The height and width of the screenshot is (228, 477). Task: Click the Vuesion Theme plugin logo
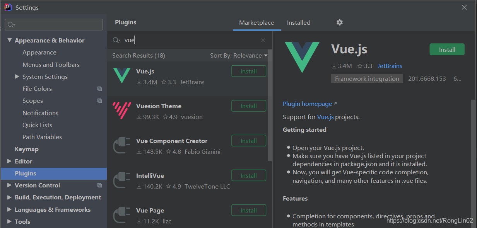(x=122, y=111)
